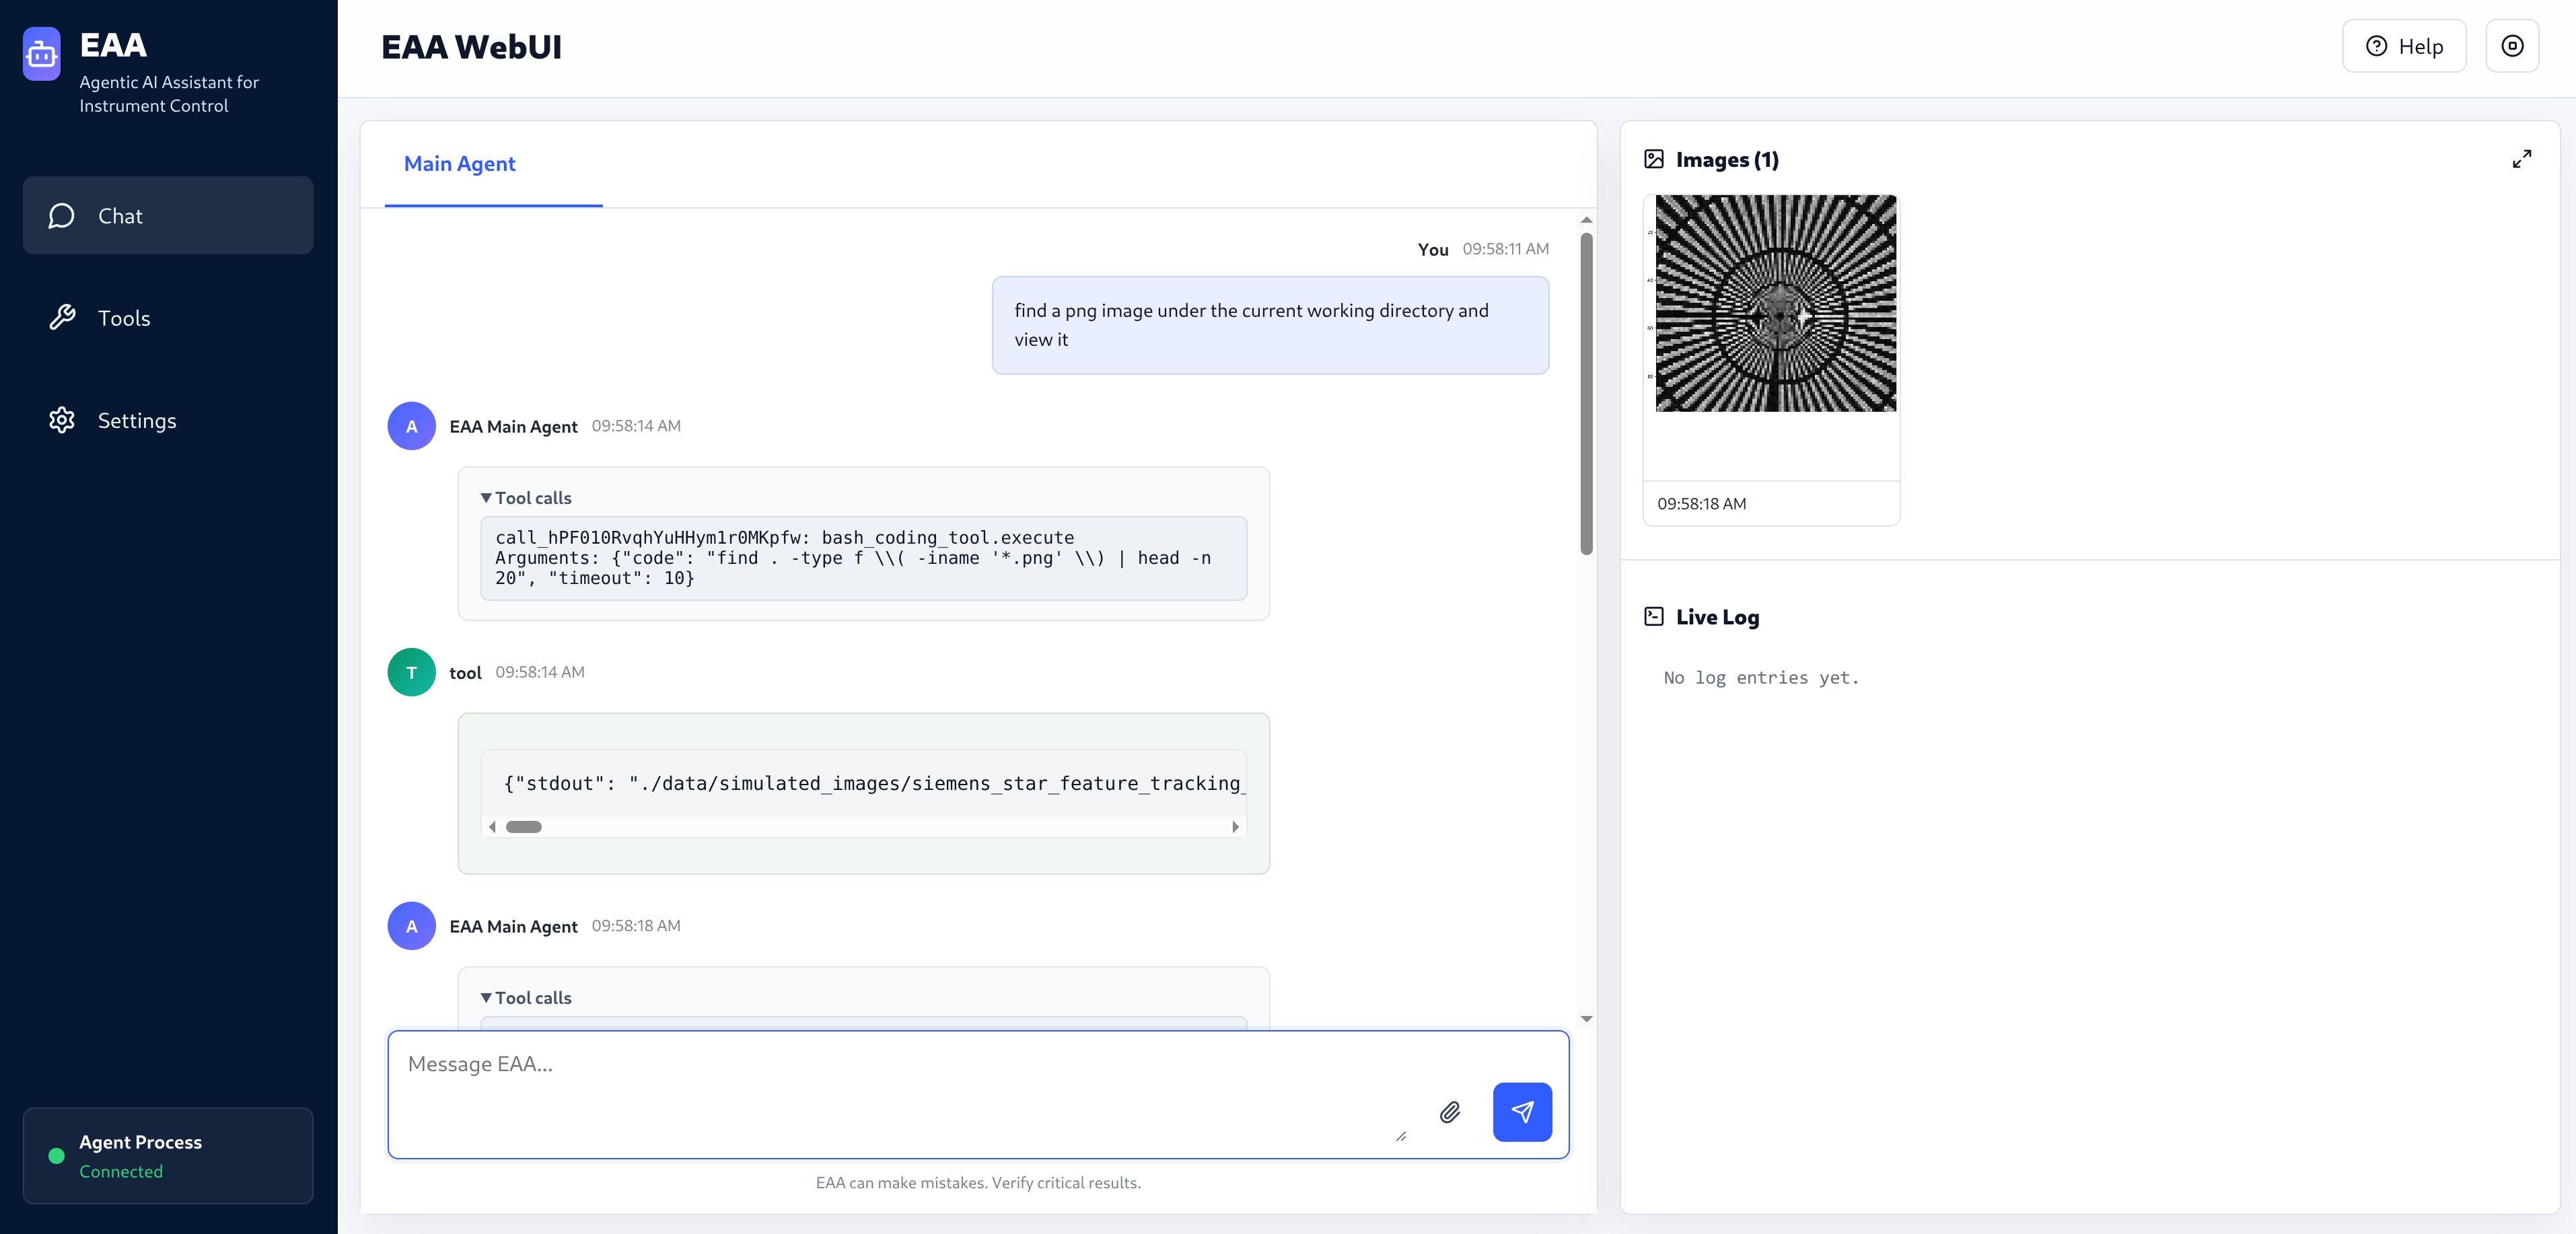Collapse the first Tool calls disclosure triangle
The width and height of the screenshot is (2576, 1234).
point(486,498)
